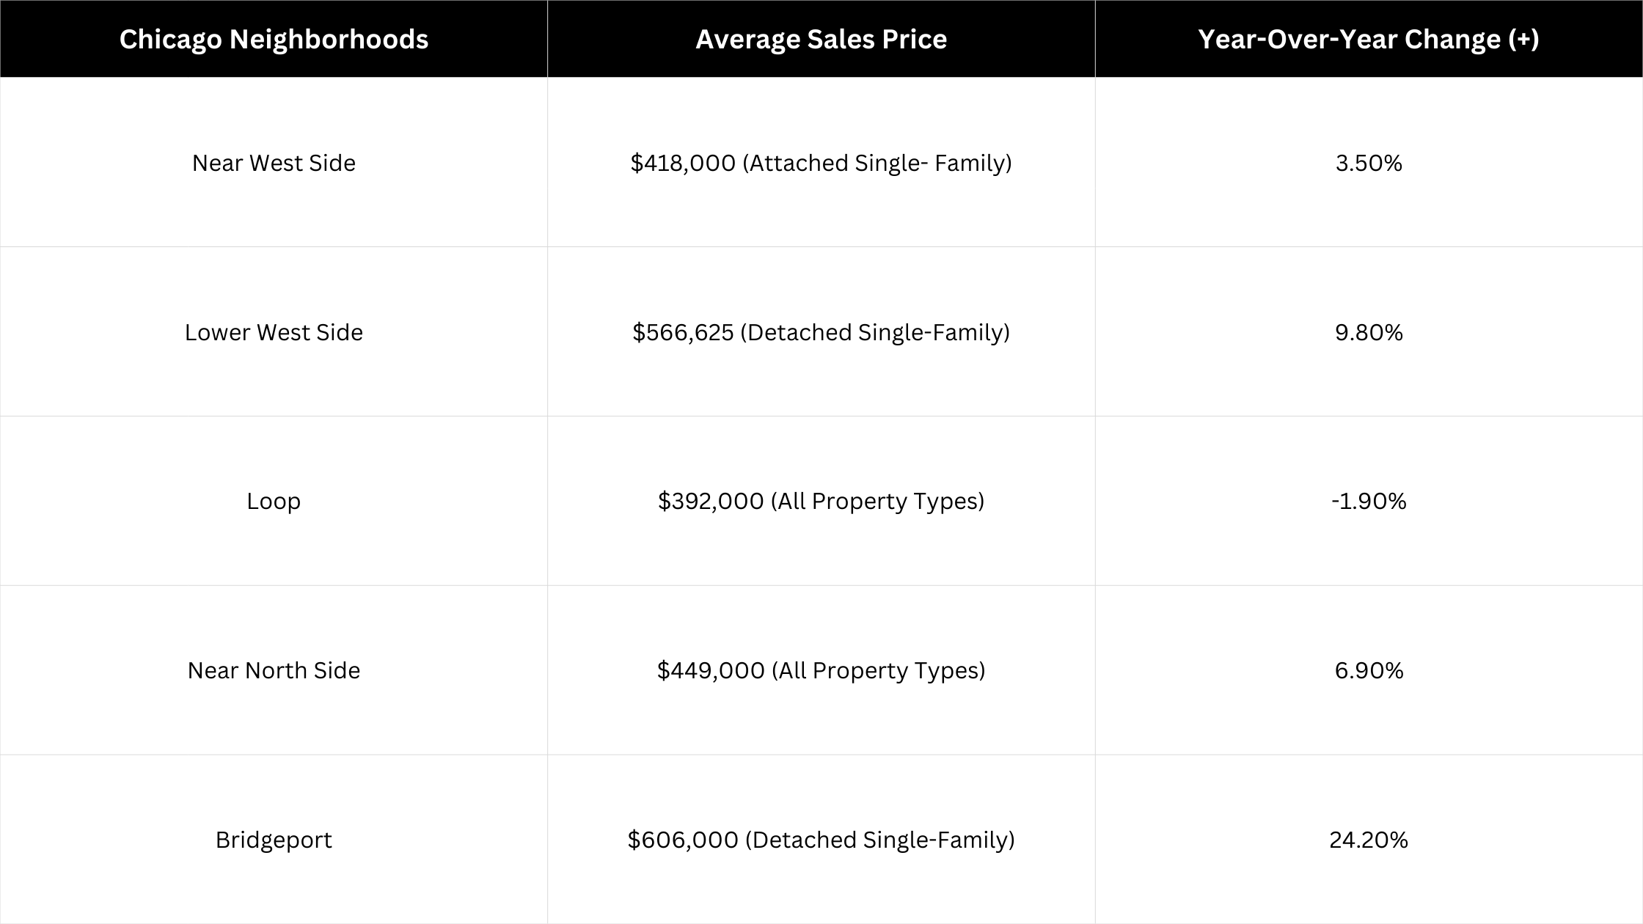Click the Chicago Neighborhoods column header
The width and height of the screenshot is (1643, 924).
click(x=274, y=39)
